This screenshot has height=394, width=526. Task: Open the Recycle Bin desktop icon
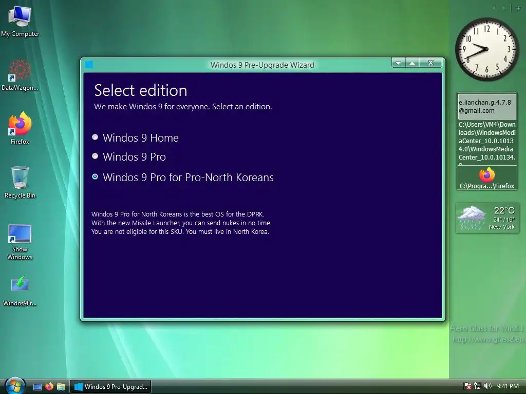click(x=20, y=183)
